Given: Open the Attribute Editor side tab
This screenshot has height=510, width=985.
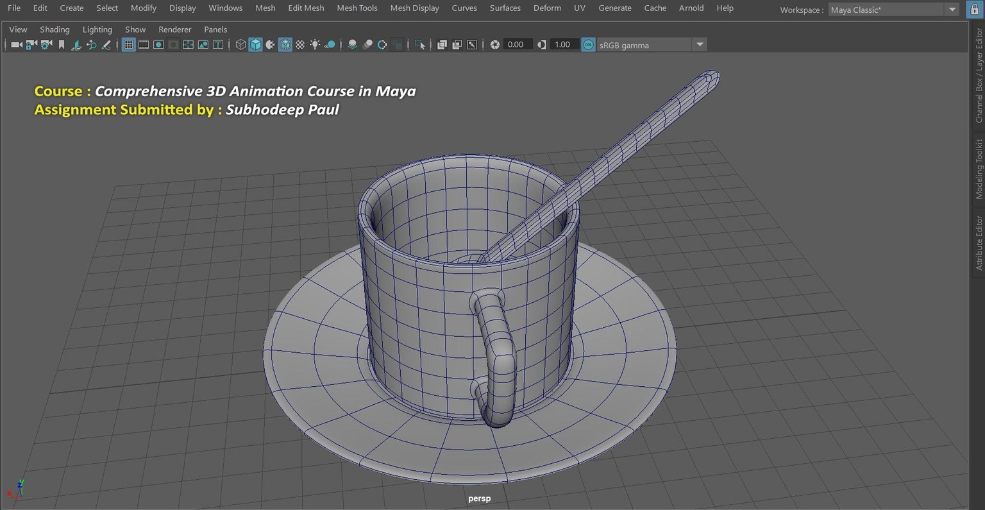Looking at the screenshot, I should 979,242.
